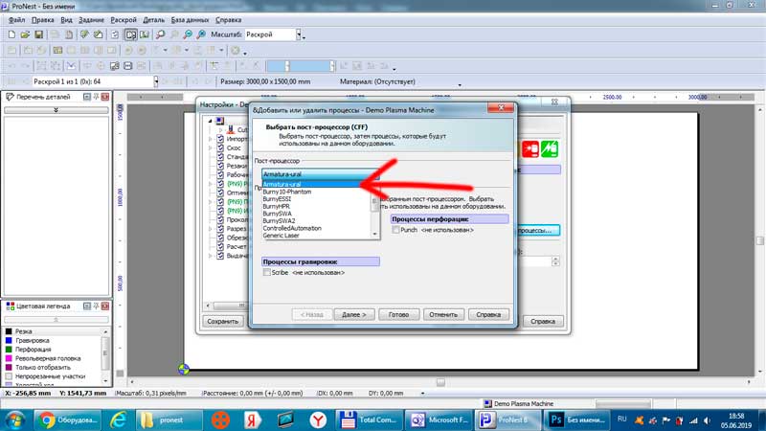766x431 pixels.
Task: Click the Отменить button
Action: pyautogui.click(x=443, y=315)
